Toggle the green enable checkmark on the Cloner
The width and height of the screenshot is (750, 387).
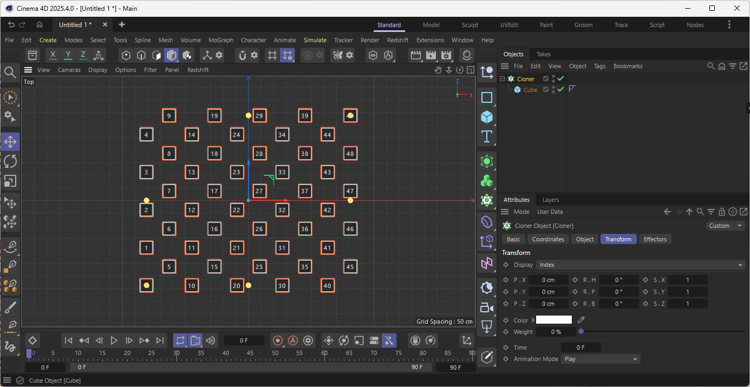[x=560, y=78]
